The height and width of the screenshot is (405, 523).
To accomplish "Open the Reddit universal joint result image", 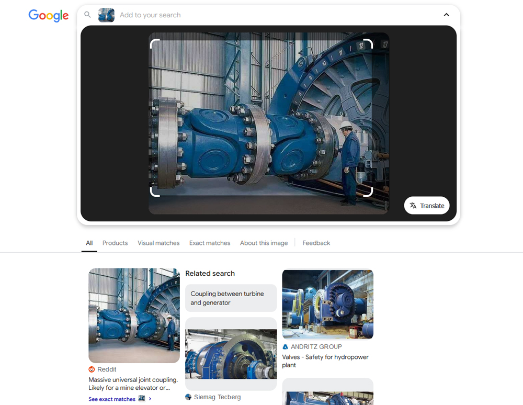I will pyautogui.click(x=134, y=316).
